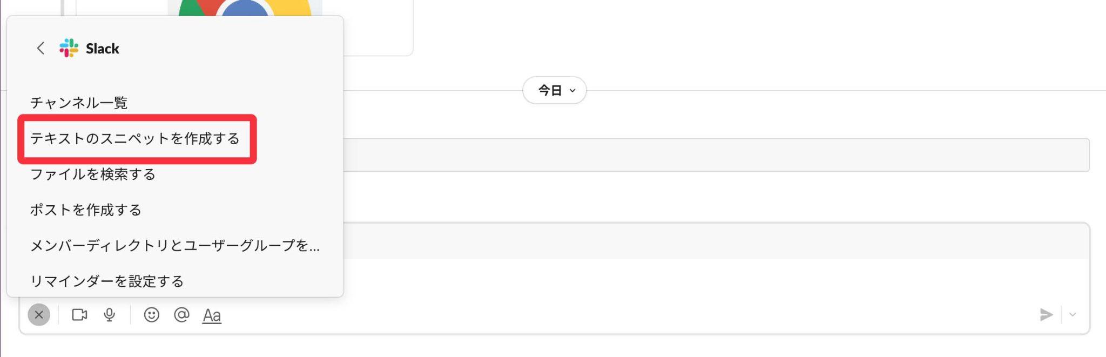The width and height of the screenshot is (1106, 357).
Task: Record an audio clip with microphone icon
Action: coord(109,315)
